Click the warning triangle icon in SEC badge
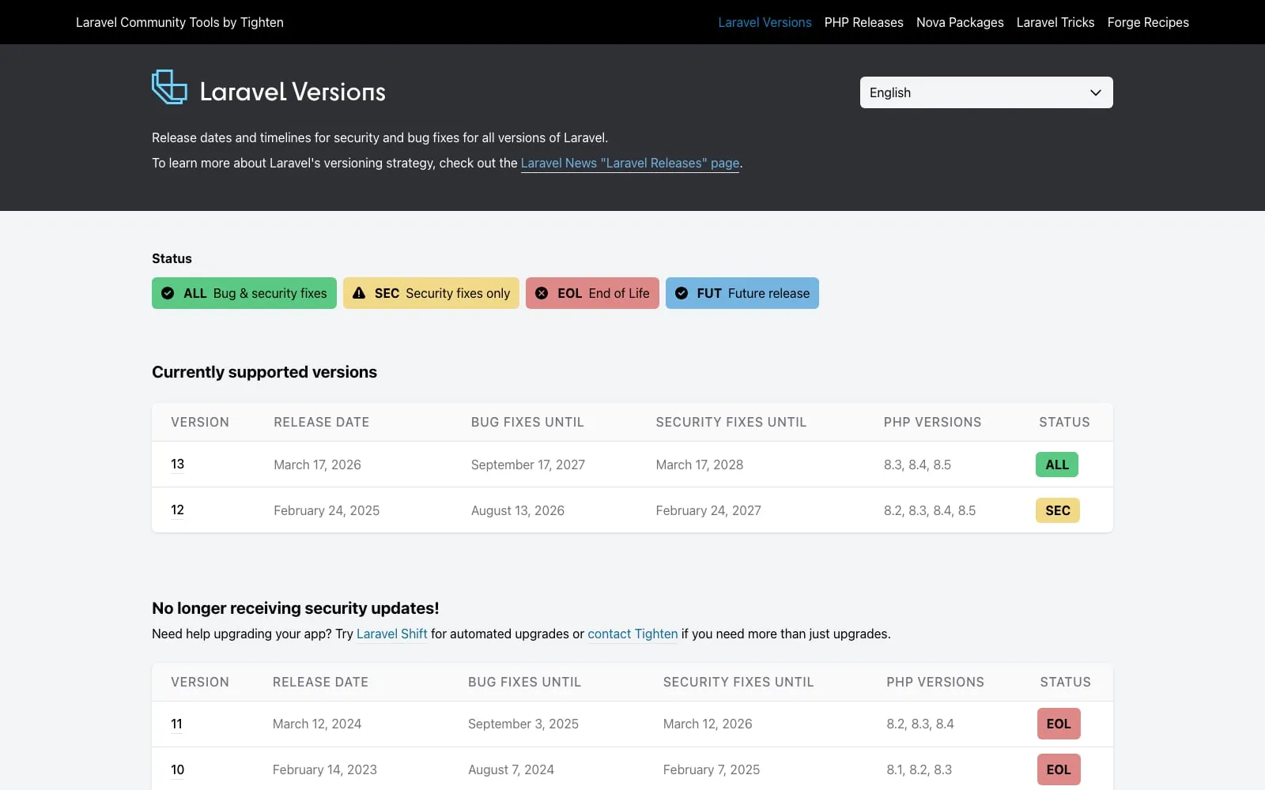Image resolution: width=1265 pixels, height=790 pixels. click(359, 293)
